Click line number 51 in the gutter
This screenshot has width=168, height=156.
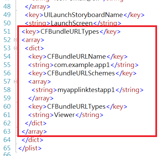point(7,32)
